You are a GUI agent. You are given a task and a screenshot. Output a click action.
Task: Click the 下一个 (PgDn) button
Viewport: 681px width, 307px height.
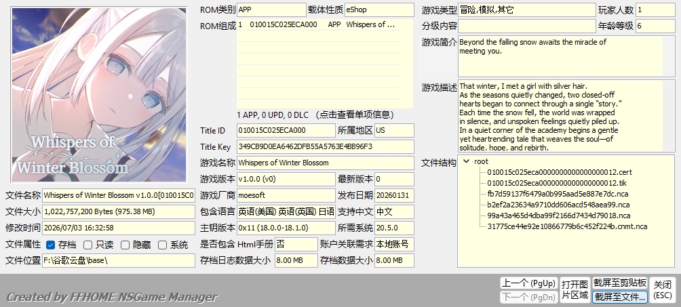[528, 297]
